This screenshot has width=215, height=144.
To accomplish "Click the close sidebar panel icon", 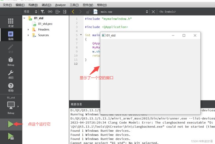I will [65, 12].
